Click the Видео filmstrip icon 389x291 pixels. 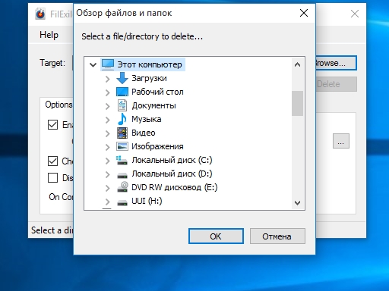click(122, 133)
